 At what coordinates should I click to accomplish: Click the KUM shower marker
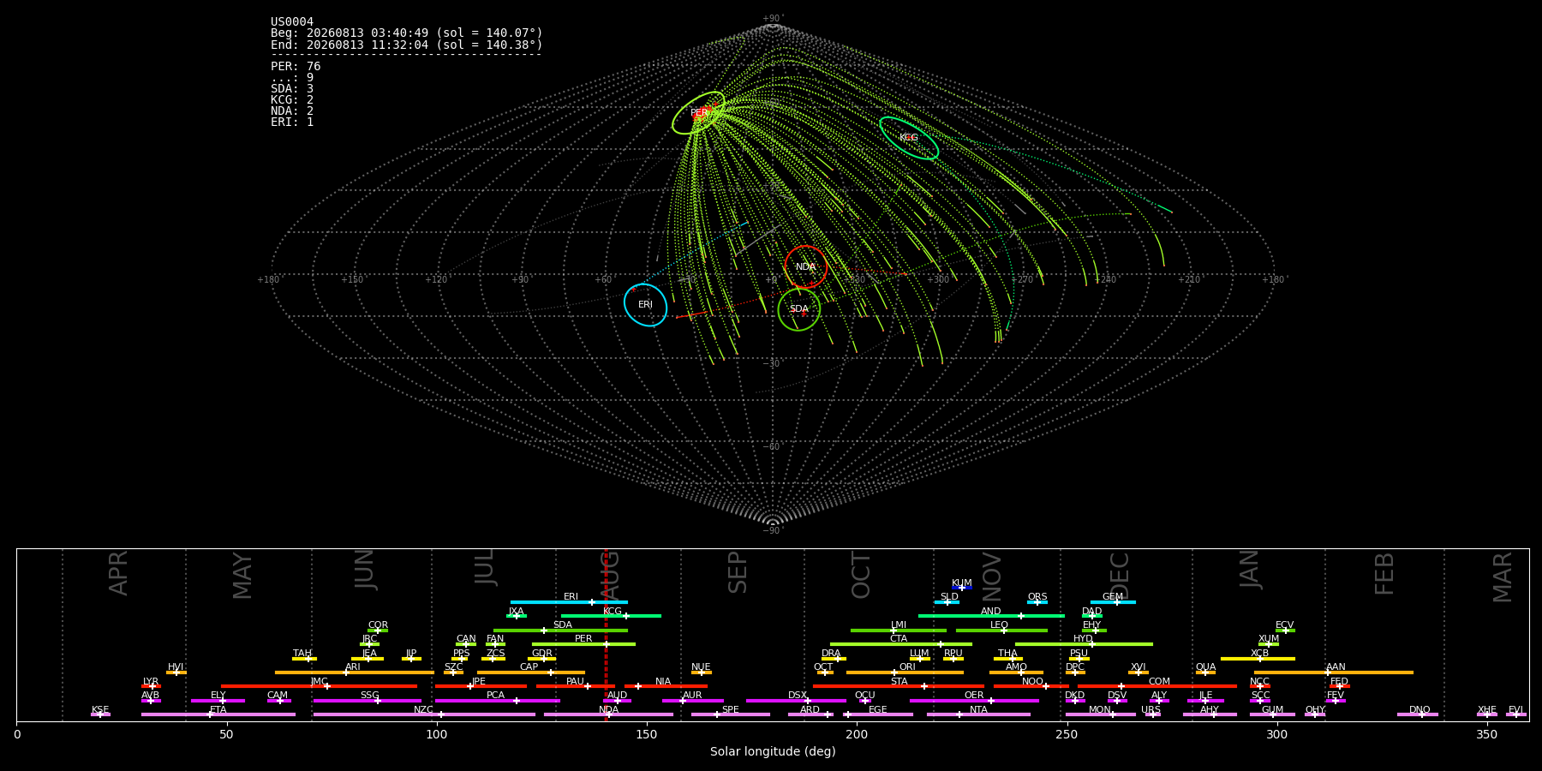click(962, 588)
